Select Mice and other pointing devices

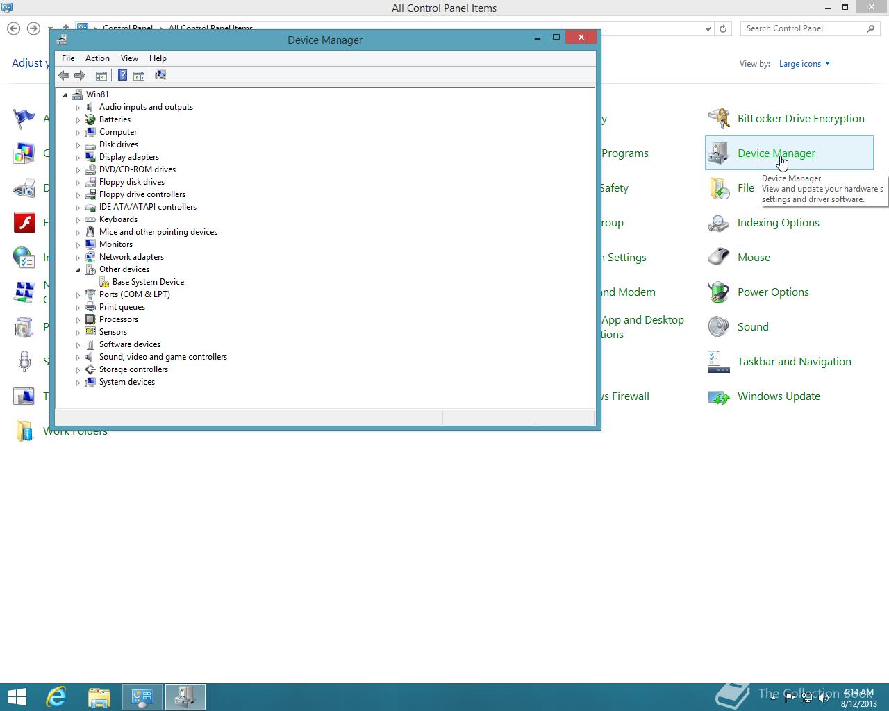click(x=158, y=232)
